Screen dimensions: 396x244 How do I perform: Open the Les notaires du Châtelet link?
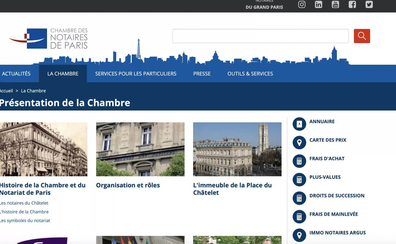pyautogui.click(x=24, y=203)
